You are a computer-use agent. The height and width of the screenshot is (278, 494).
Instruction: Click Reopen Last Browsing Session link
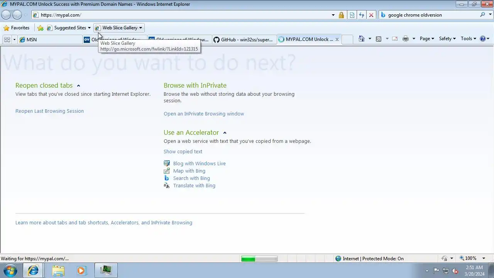[49, 111]
